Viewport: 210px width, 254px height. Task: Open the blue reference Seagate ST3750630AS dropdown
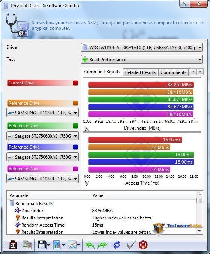tap(42, 157)
